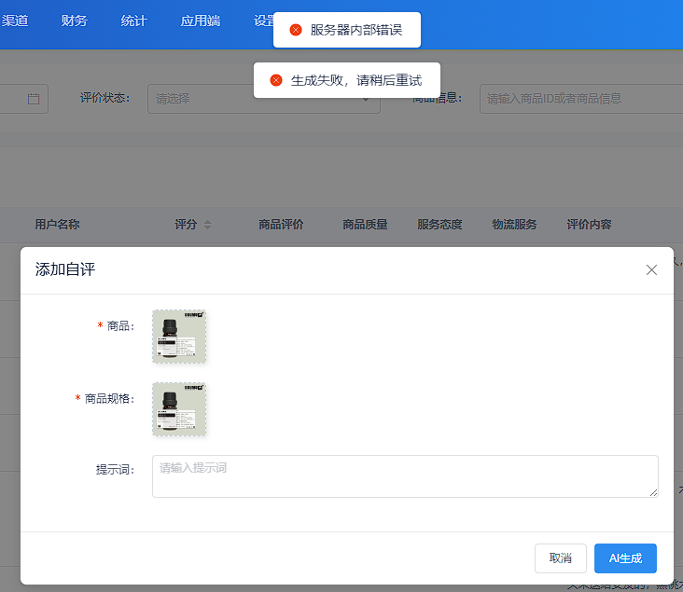
Task: Click the 取消 button to cancel
Action: pyautogui.click(x=560, y=558)
